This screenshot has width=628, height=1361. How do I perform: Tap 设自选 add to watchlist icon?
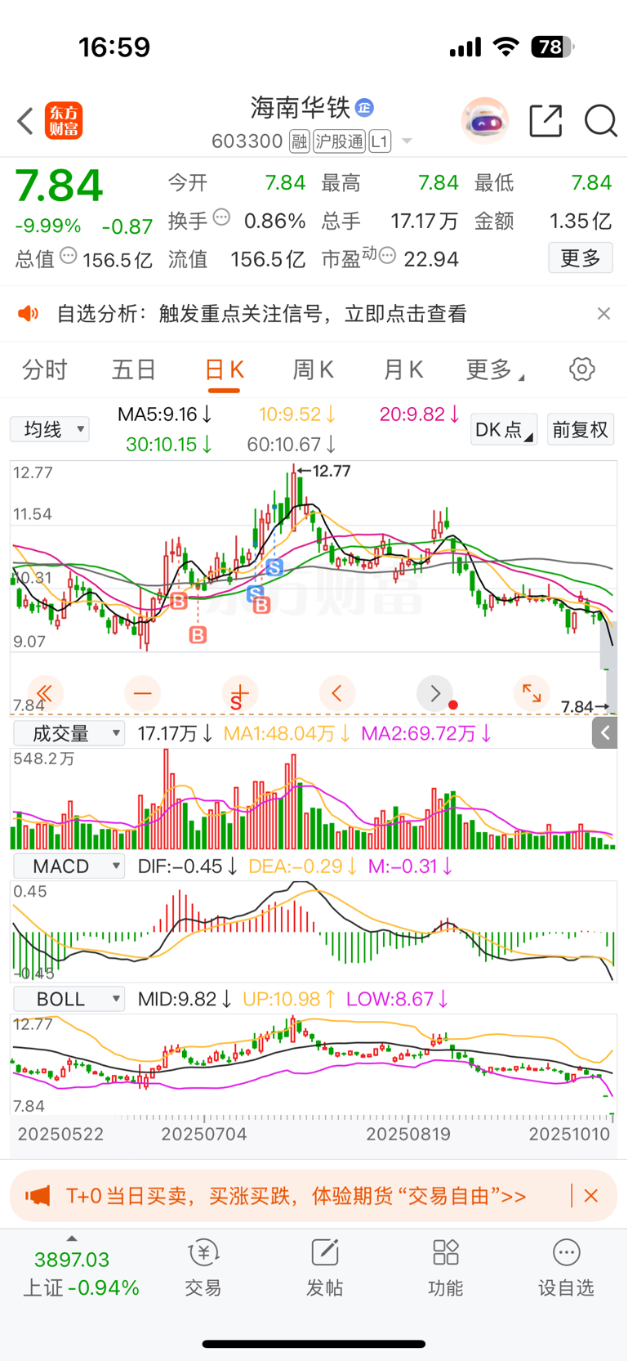pos(566,1252)
